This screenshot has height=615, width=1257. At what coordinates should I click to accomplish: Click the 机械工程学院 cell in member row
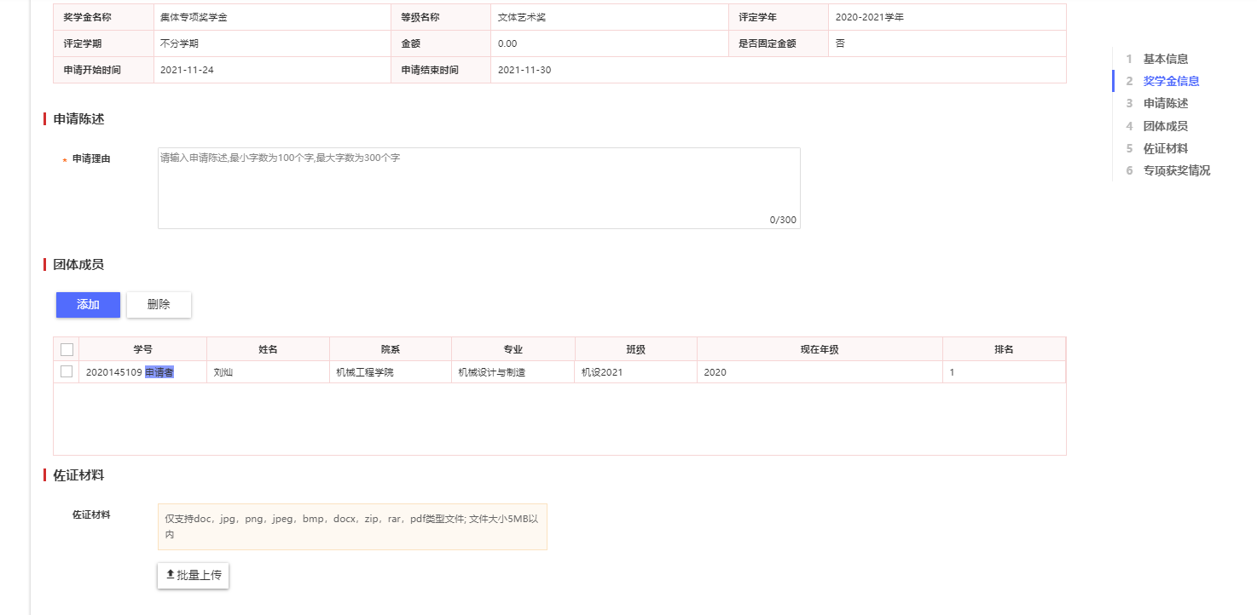click(365, 372)
